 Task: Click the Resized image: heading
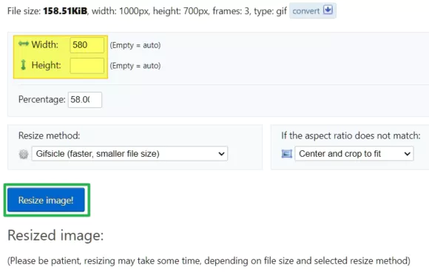55,235
